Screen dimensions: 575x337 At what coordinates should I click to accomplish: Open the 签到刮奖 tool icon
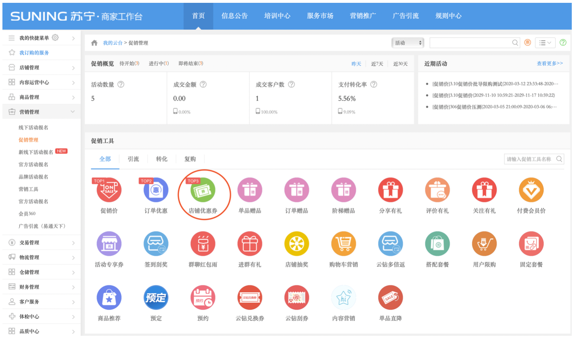pos(156,244)
